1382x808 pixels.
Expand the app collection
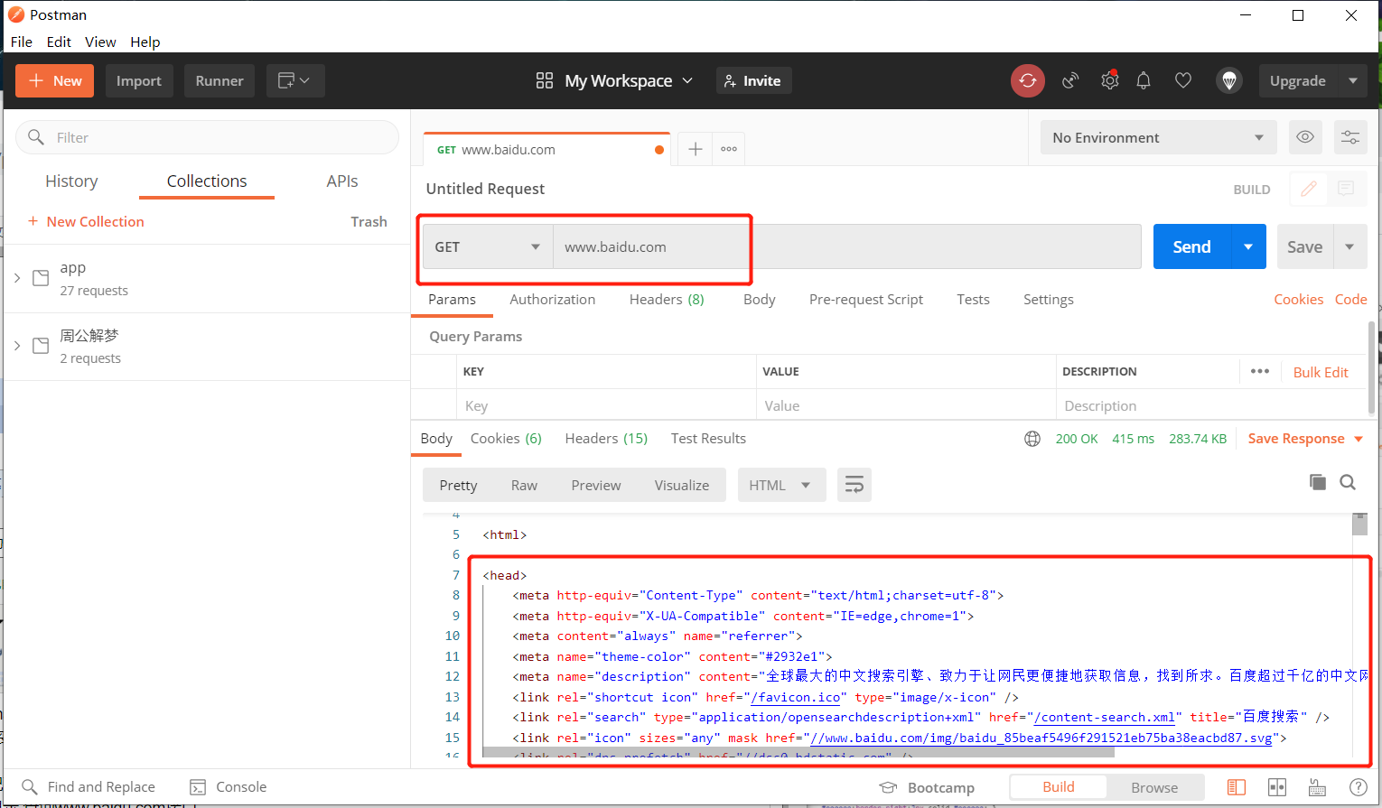click(17, 278)
